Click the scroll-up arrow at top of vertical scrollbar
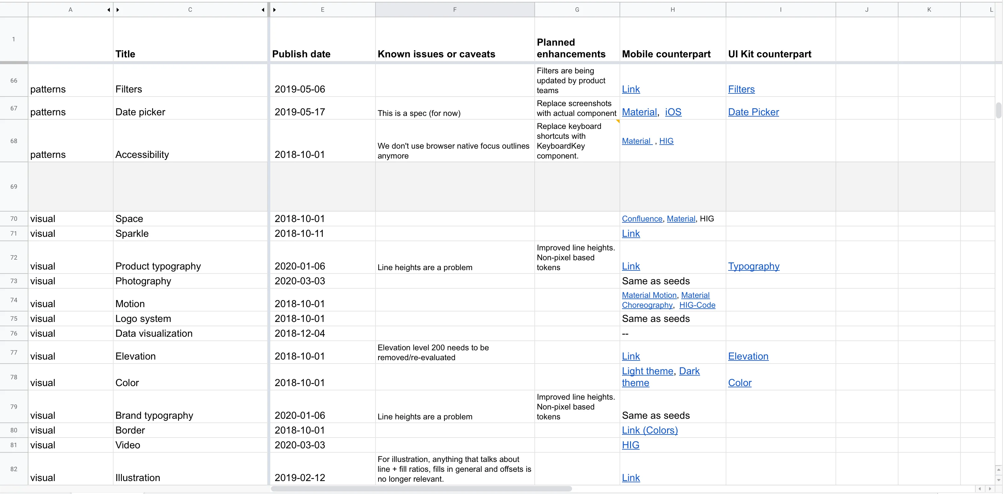The width and height of the screenshot is (1004, 494). click(999, 469)
